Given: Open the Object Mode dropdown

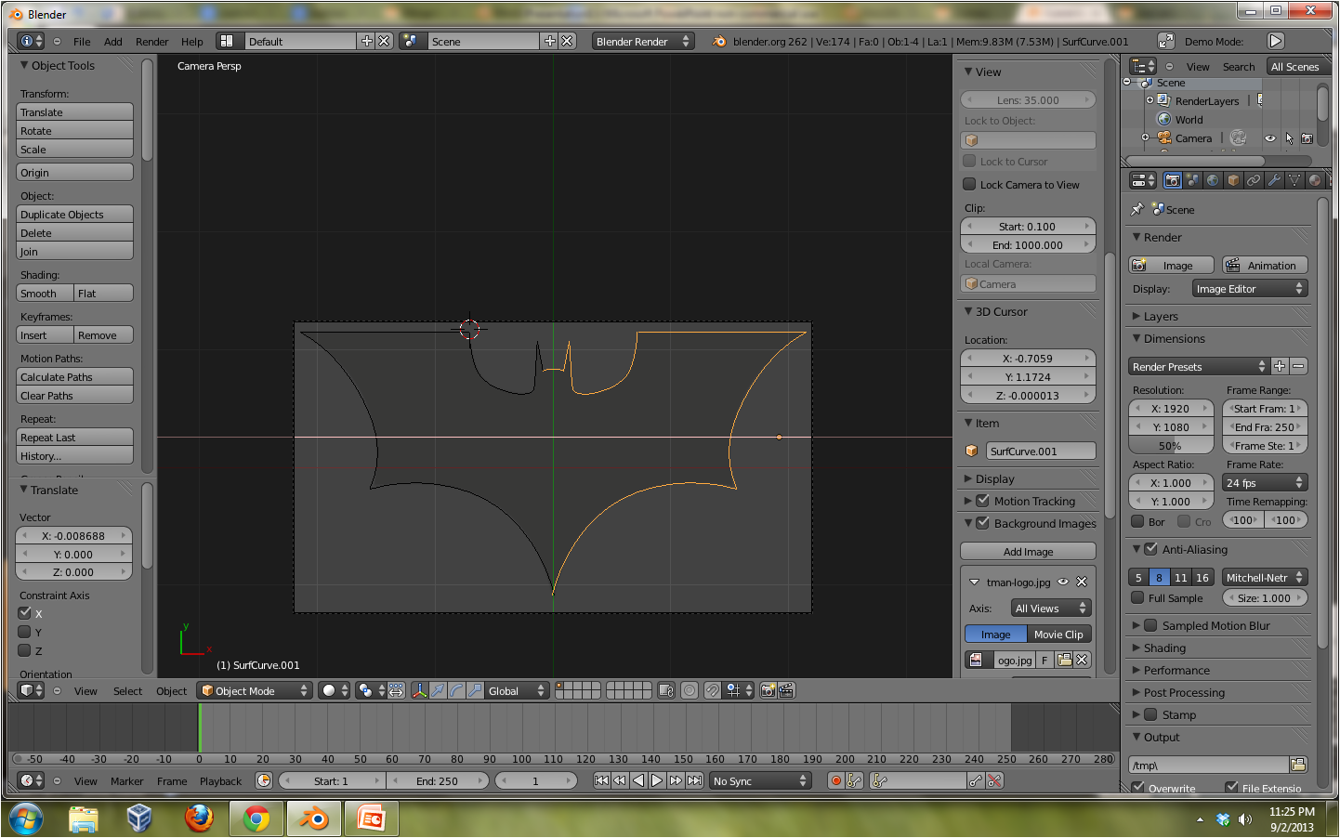Looking at the screenshot, I should pyautogui.click(x=256, y=690).
